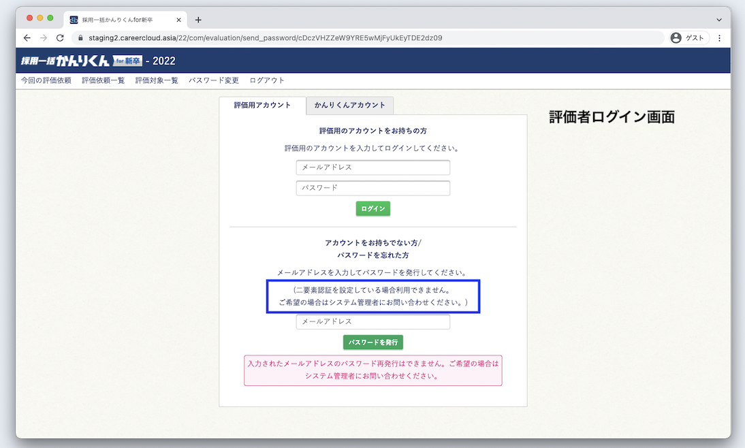Click the パスワードを発行 button
The height and width of the screenshot is (448, 745).
pos(372,342)
